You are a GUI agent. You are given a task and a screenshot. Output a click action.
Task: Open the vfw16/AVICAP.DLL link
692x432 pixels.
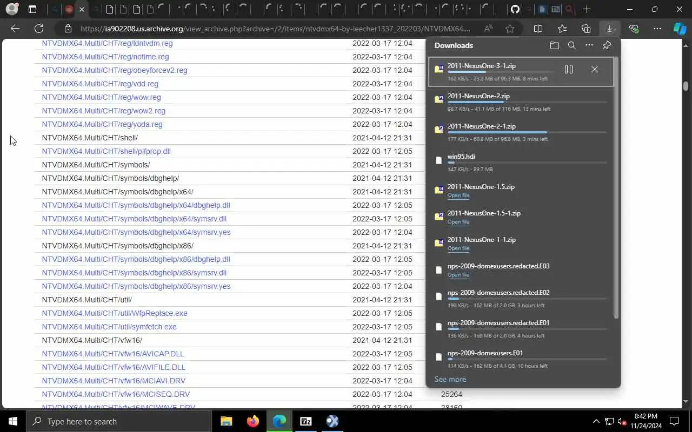click(x=113, y=354)
